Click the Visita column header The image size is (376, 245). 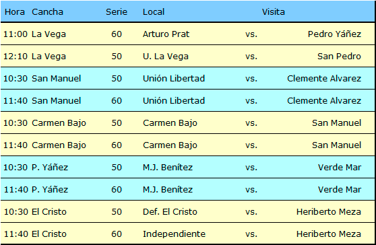point(273,11)
